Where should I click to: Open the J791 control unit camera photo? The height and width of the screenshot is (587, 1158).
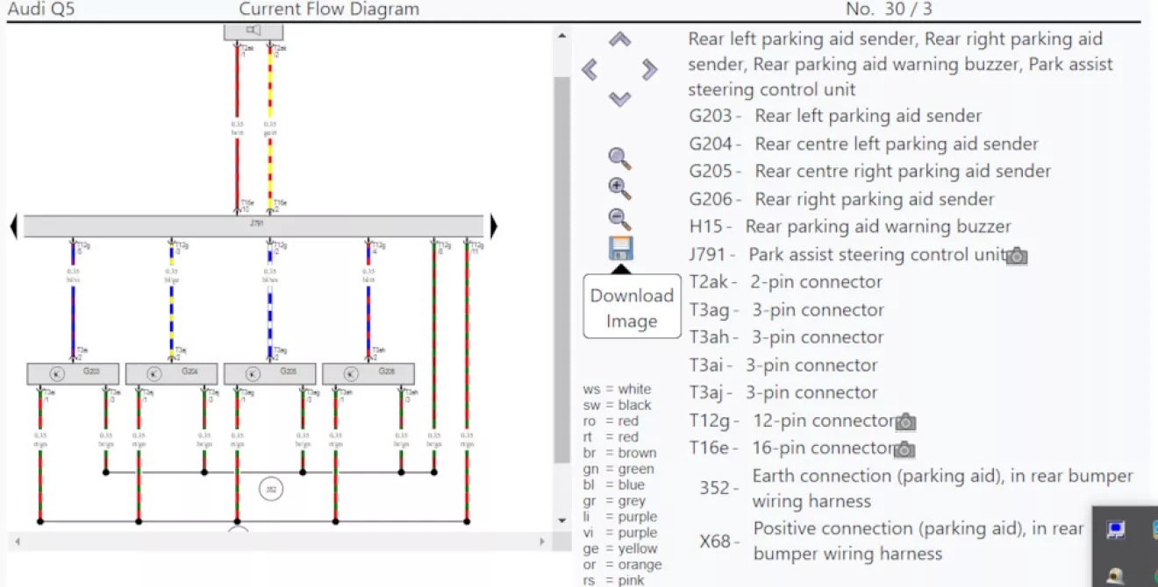1017,256
